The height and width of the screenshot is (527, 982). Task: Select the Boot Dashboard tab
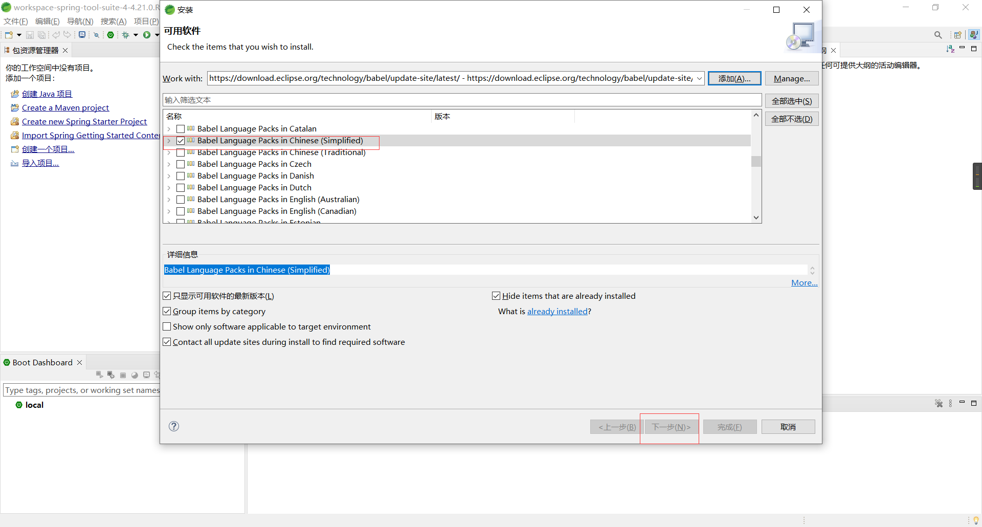click(x=42, y=362)
